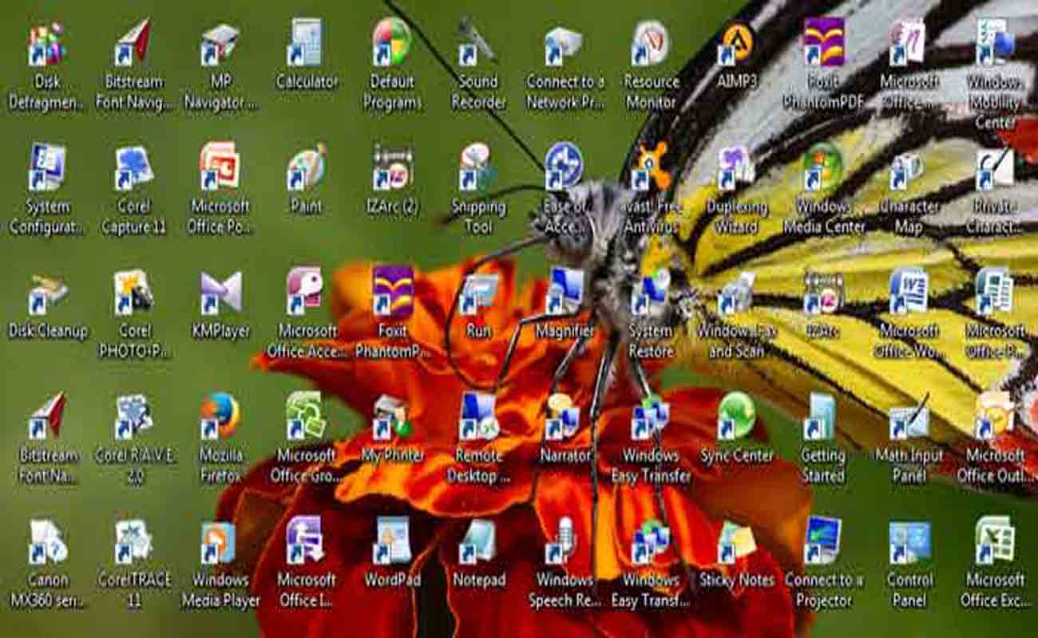Open Disk Cleanup shortcut
Viewport: 1038px width, 638px height.
(x=46, y=293)
